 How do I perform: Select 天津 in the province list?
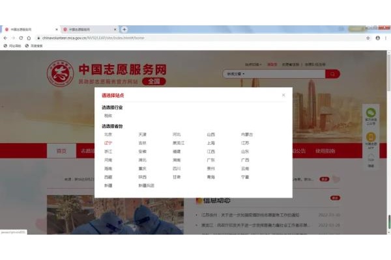(142, 135)
